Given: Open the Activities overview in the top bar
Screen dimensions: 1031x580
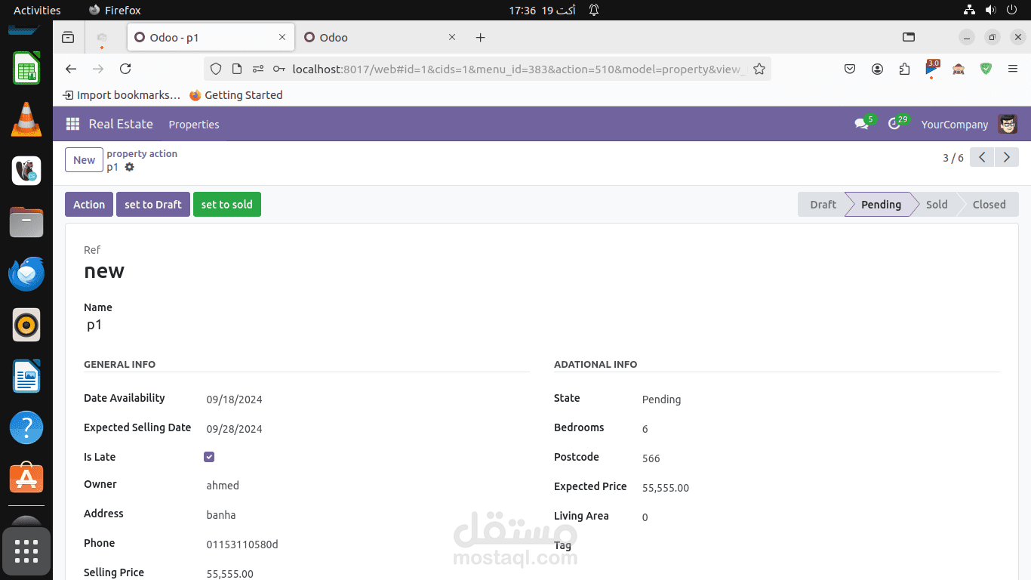Looking at the screenshot, I should click(37, 10).
